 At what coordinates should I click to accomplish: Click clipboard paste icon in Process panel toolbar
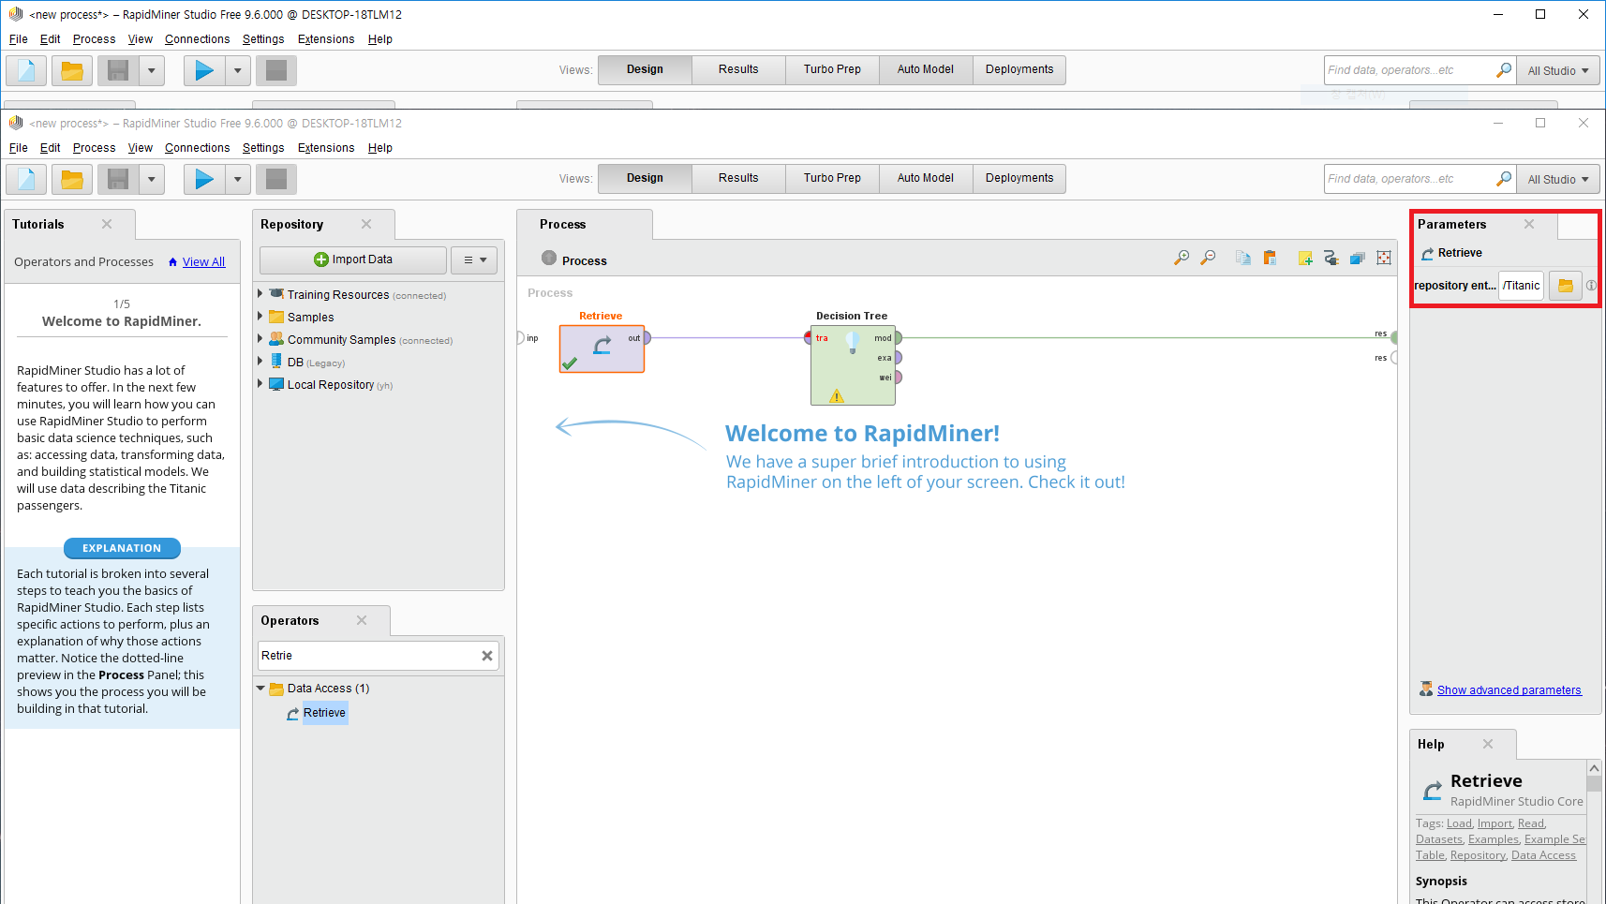point(1270,258)
